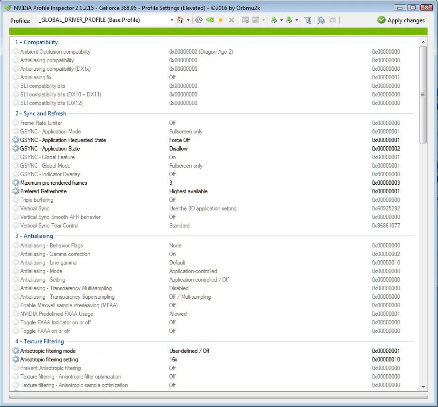Select Prevent Anisotropic filtering row
Screen dimensions: 438x407
pos(214,368)
